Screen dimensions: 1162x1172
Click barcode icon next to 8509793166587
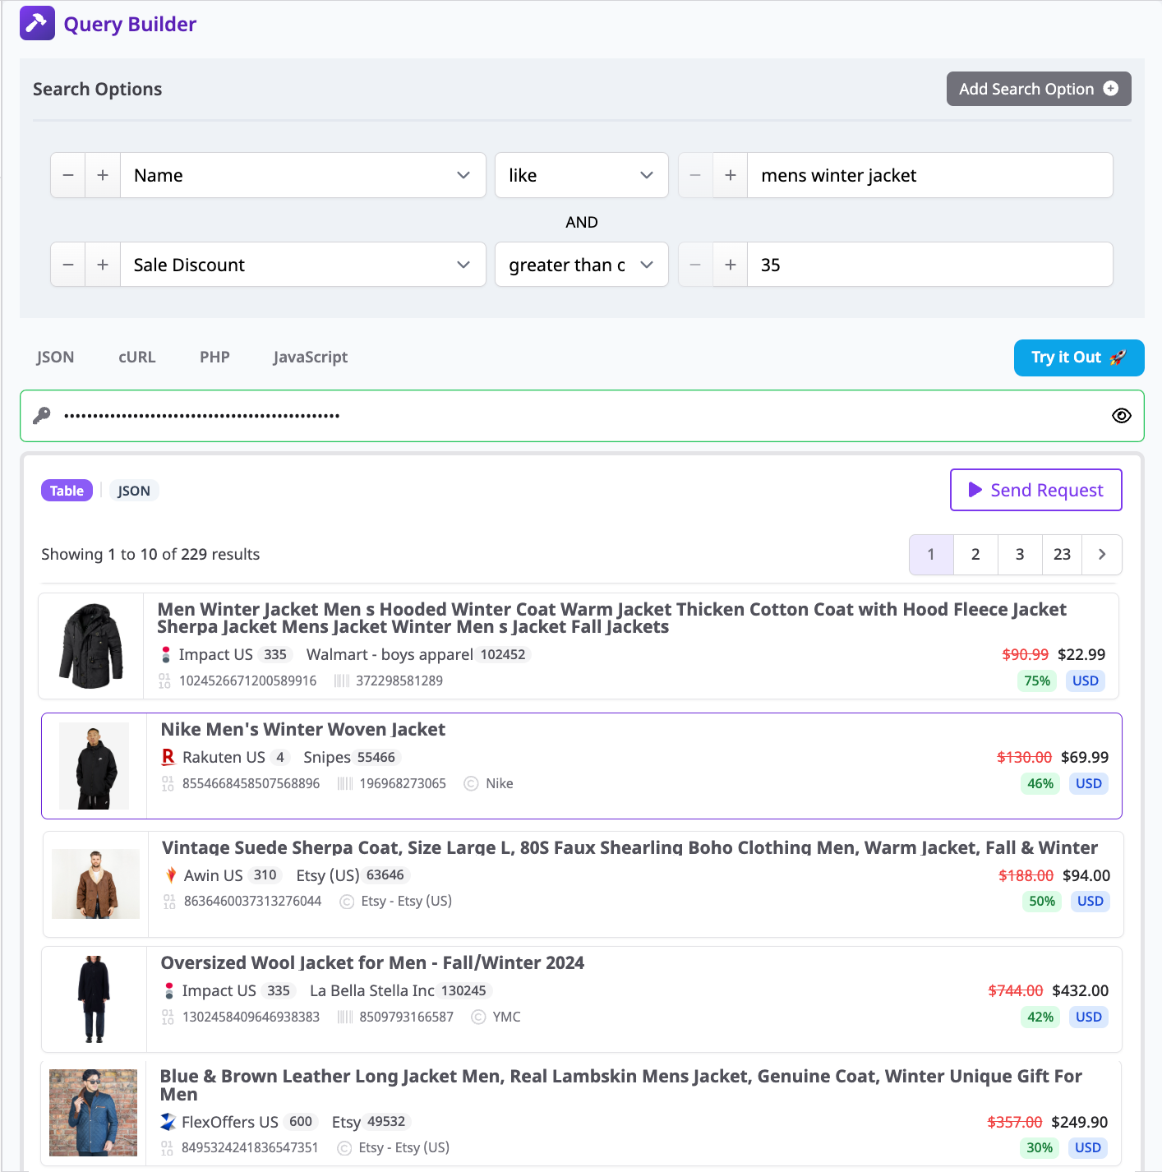345,1017
